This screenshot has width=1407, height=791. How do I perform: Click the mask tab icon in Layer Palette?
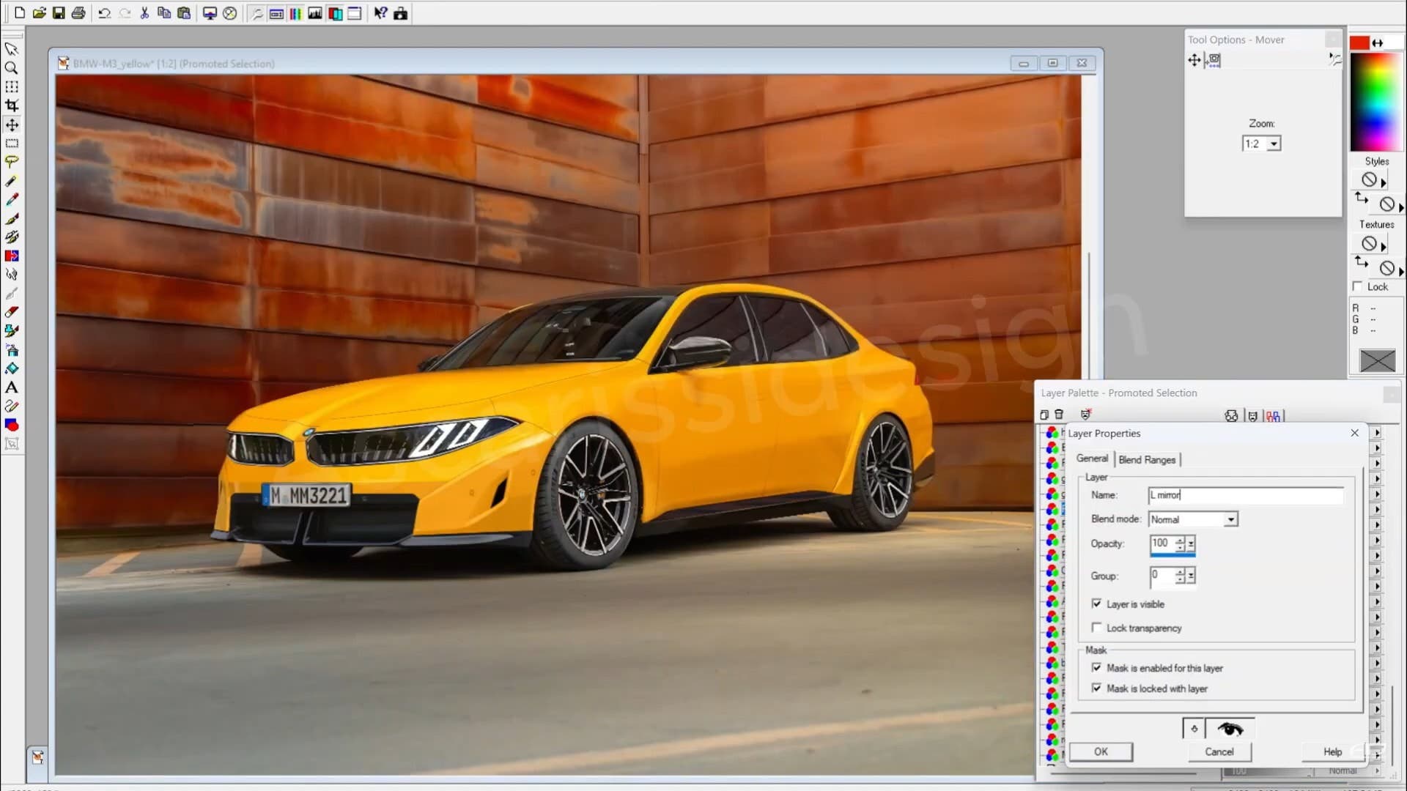(x=1252, y=416)
